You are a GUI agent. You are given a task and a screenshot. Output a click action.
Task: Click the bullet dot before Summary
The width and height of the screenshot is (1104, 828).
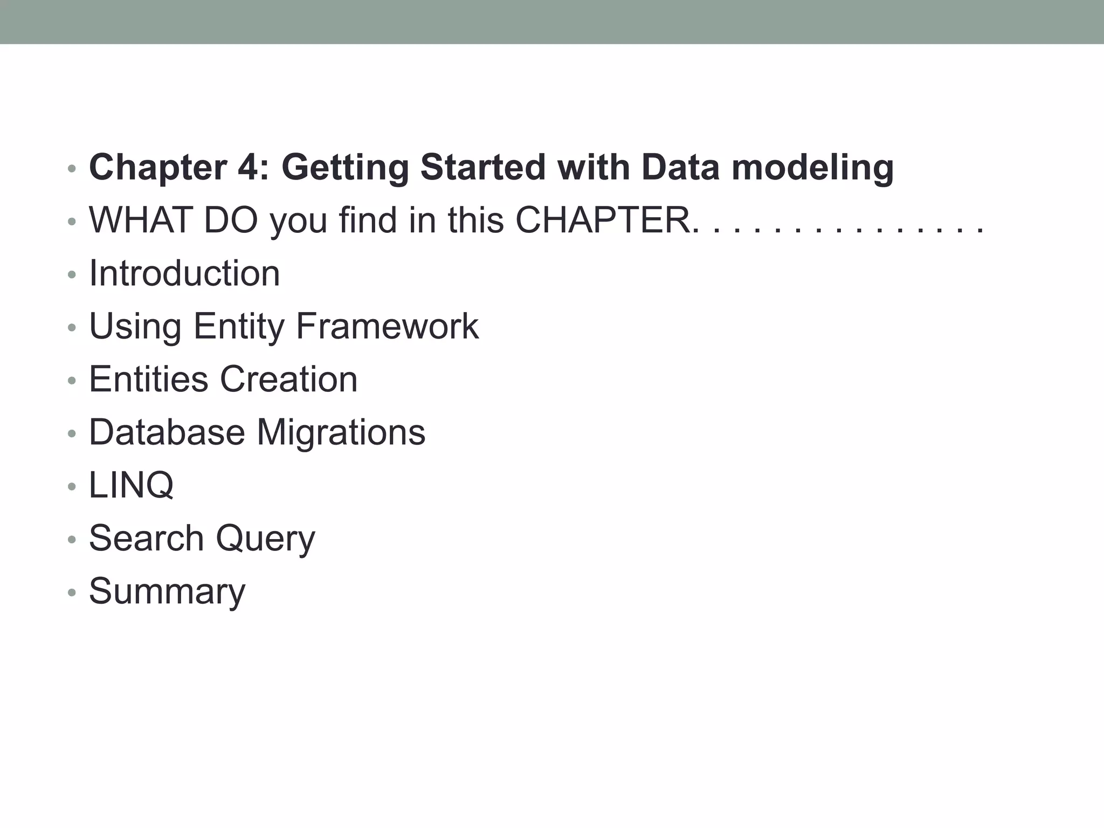(x=72, y=593)
